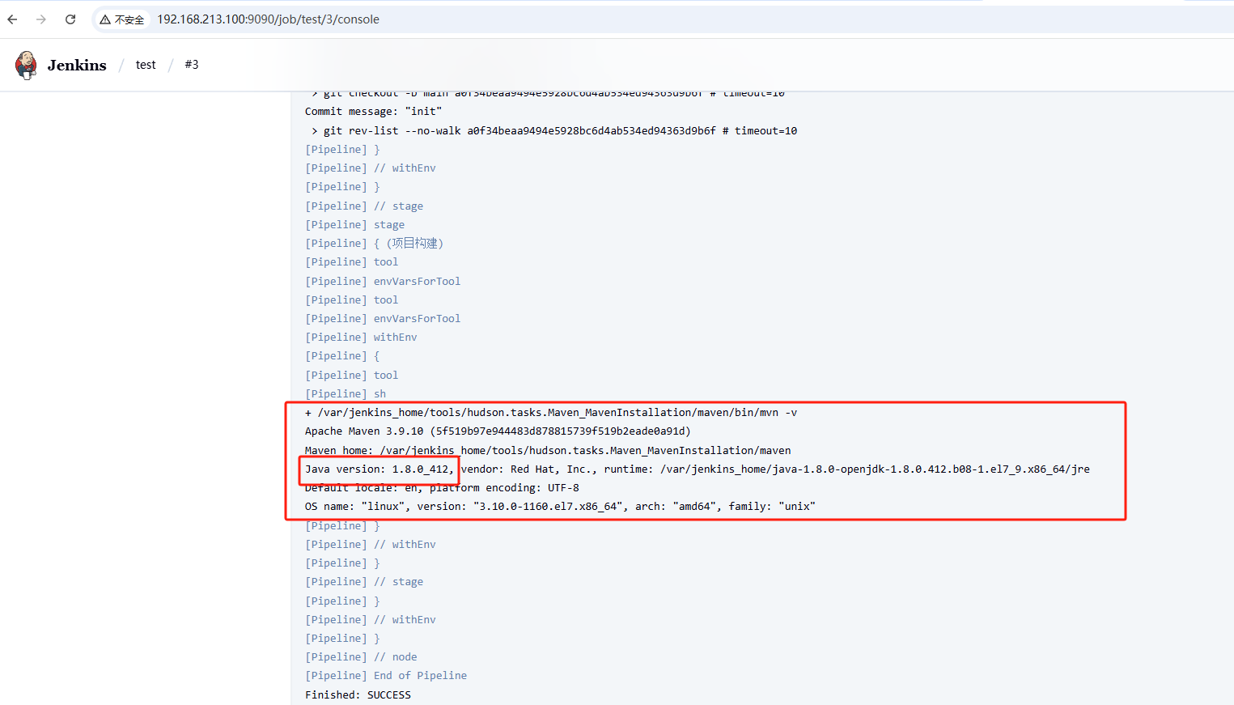Click the mvn -v command line

[x=551, y=413]
